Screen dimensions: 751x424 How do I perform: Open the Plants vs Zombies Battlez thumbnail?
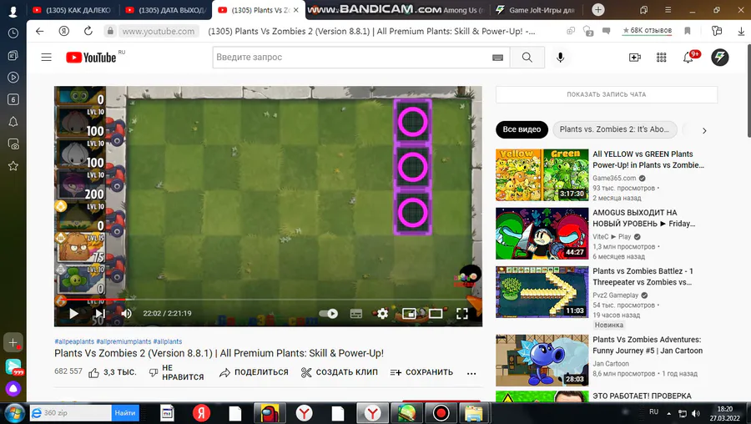(x=542, y=292)
